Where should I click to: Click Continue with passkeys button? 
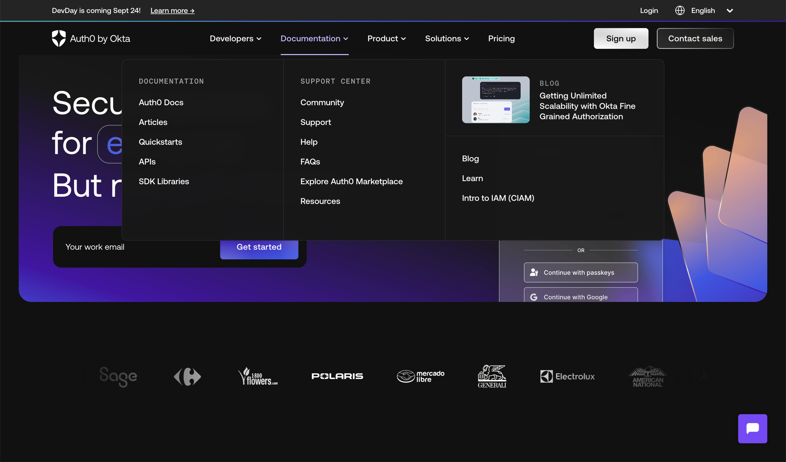581,272
